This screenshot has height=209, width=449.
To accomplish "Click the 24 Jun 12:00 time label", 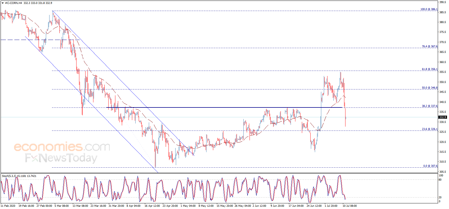I will click(x=314, y=206).
